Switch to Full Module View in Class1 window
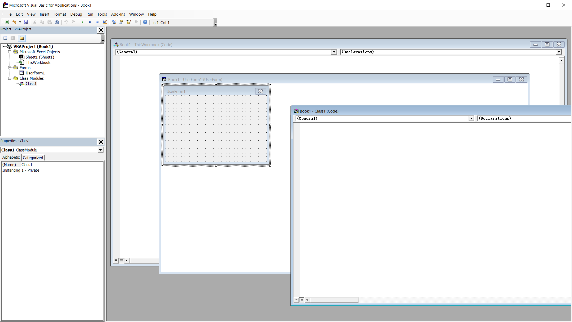 302,300
